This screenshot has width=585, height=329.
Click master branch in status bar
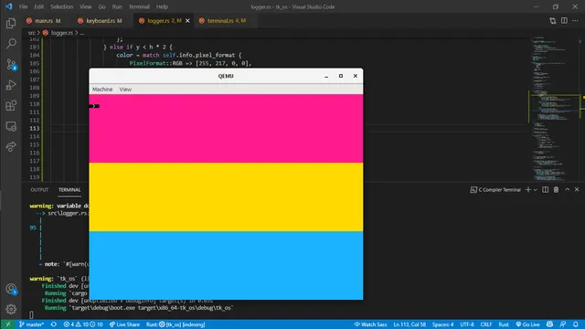click(31, 324)
